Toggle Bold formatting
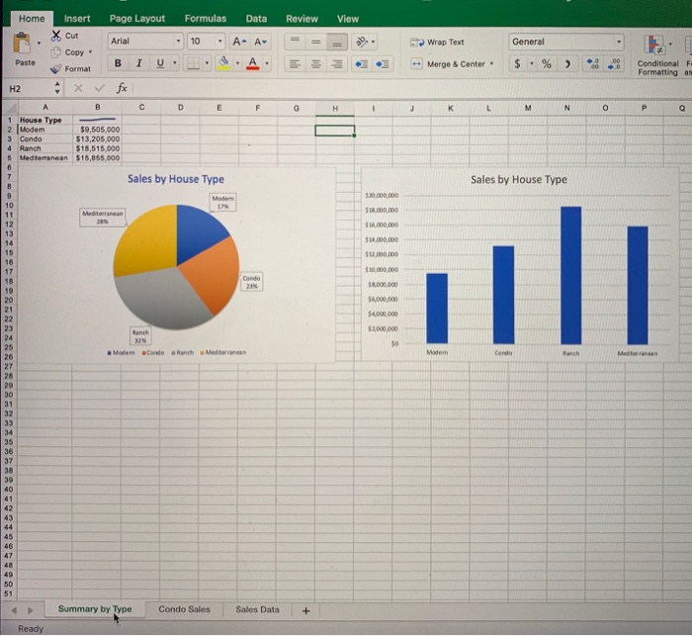 (x=118, y=63)
